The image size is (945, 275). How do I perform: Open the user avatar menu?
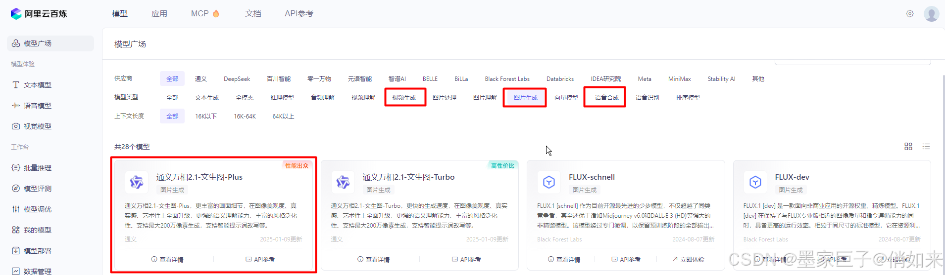[931, 14]
